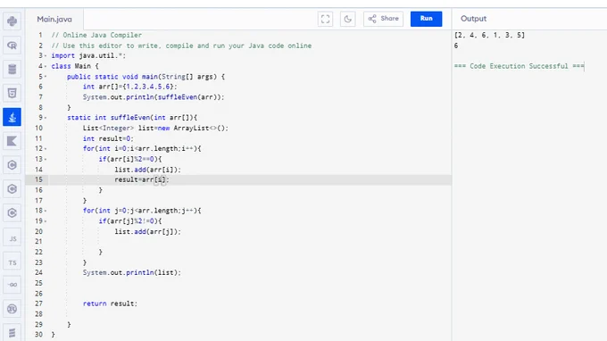Open the Rust compiler icon
607x341 pixels.
pos(12,309)
